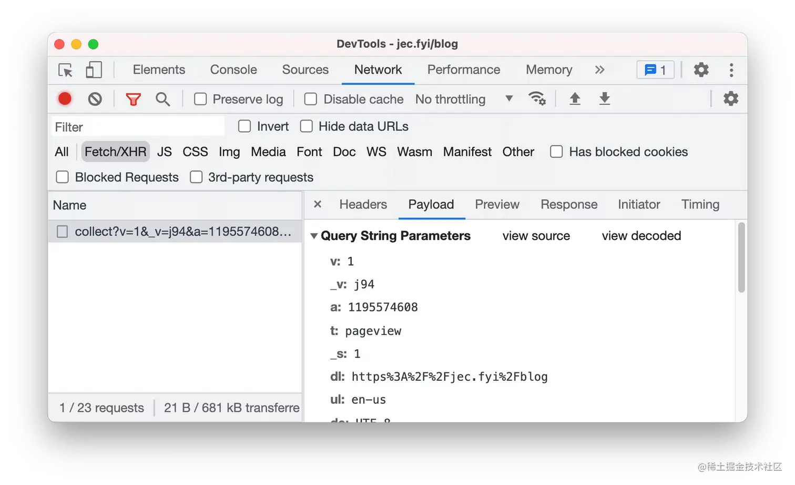Stop recording network log with red button
795x485 pixels.
65,99
